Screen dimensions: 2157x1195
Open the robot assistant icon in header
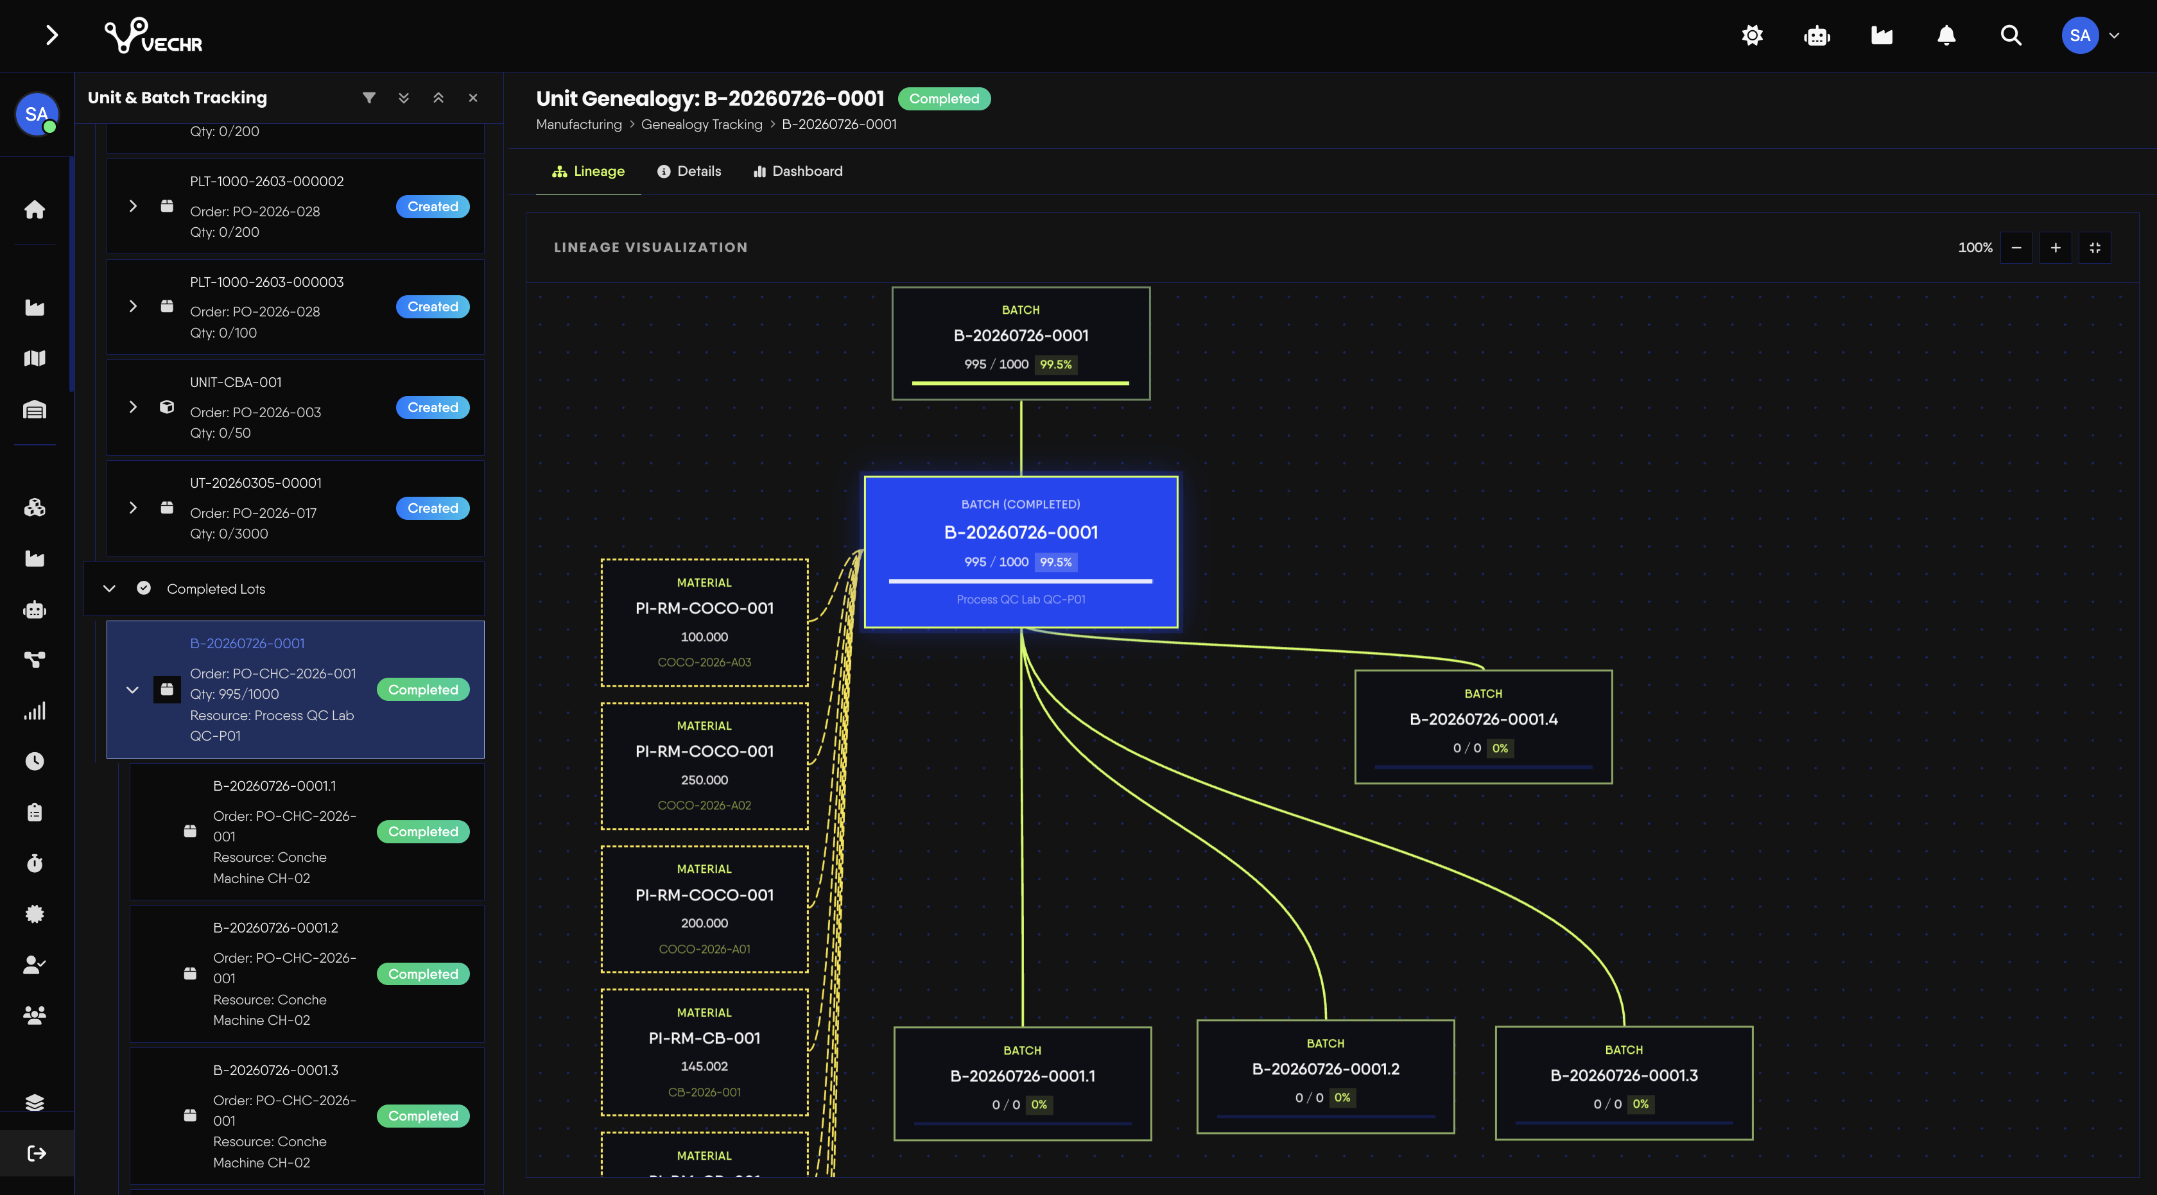click(1817, 35)
